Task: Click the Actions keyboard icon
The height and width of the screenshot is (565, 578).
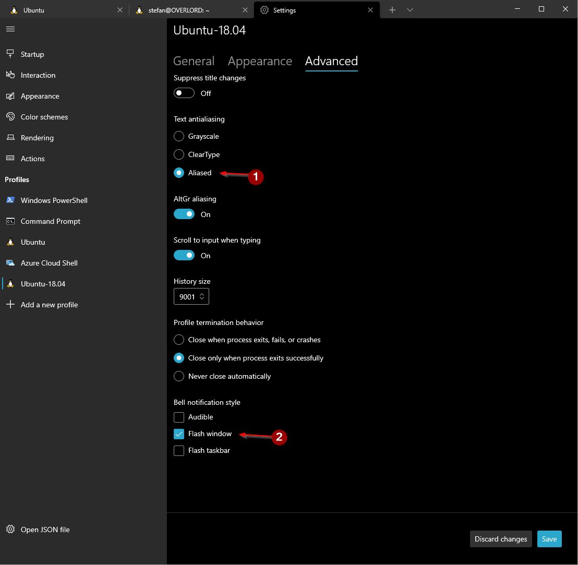Action: tap(10, 158)
